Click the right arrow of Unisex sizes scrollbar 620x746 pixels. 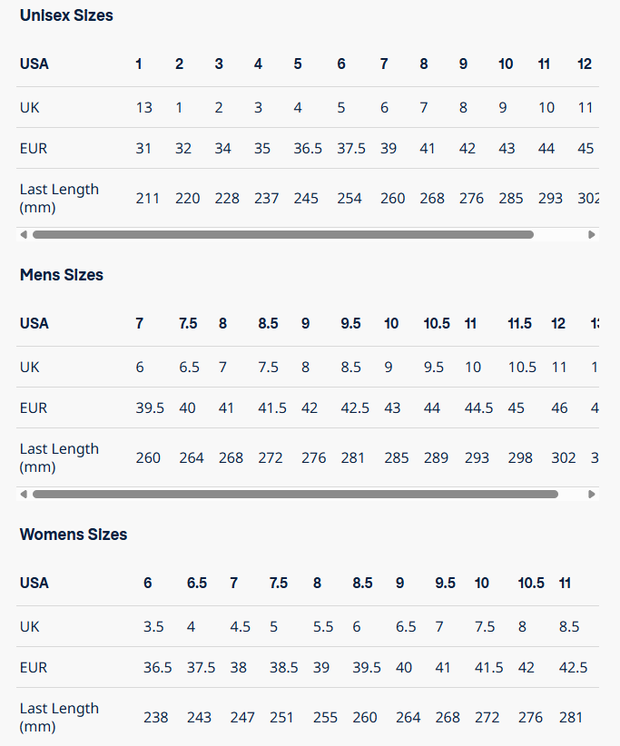pyautogui.click(x=592, y=234)
